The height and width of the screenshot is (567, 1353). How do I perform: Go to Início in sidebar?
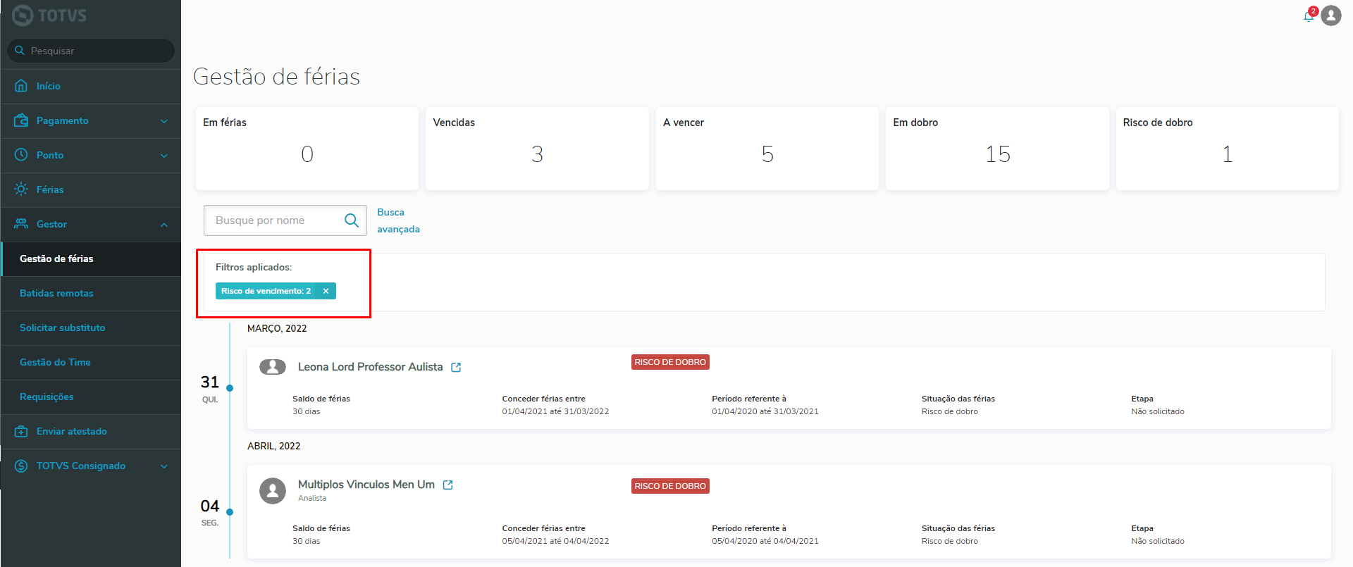pyautogui.click(x=91, y=86)
